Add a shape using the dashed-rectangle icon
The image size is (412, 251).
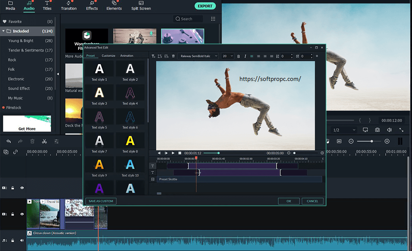pos(160,56)
